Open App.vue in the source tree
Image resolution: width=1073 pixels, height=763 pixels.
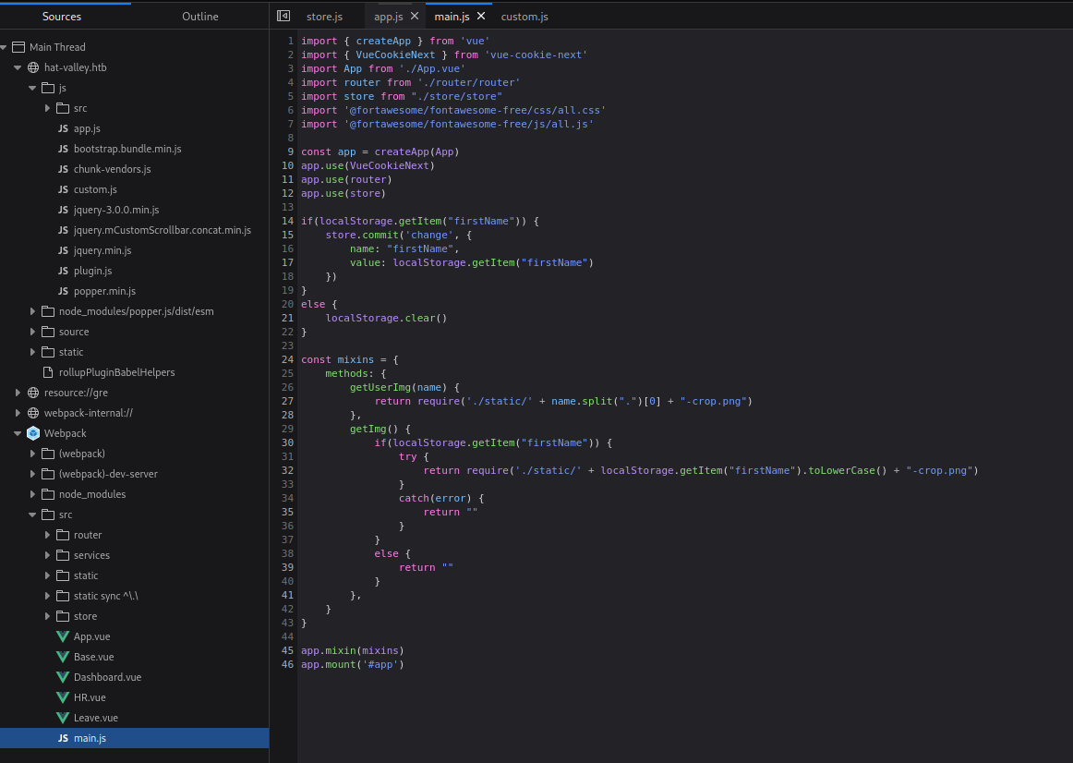click(x=91, y=636)
